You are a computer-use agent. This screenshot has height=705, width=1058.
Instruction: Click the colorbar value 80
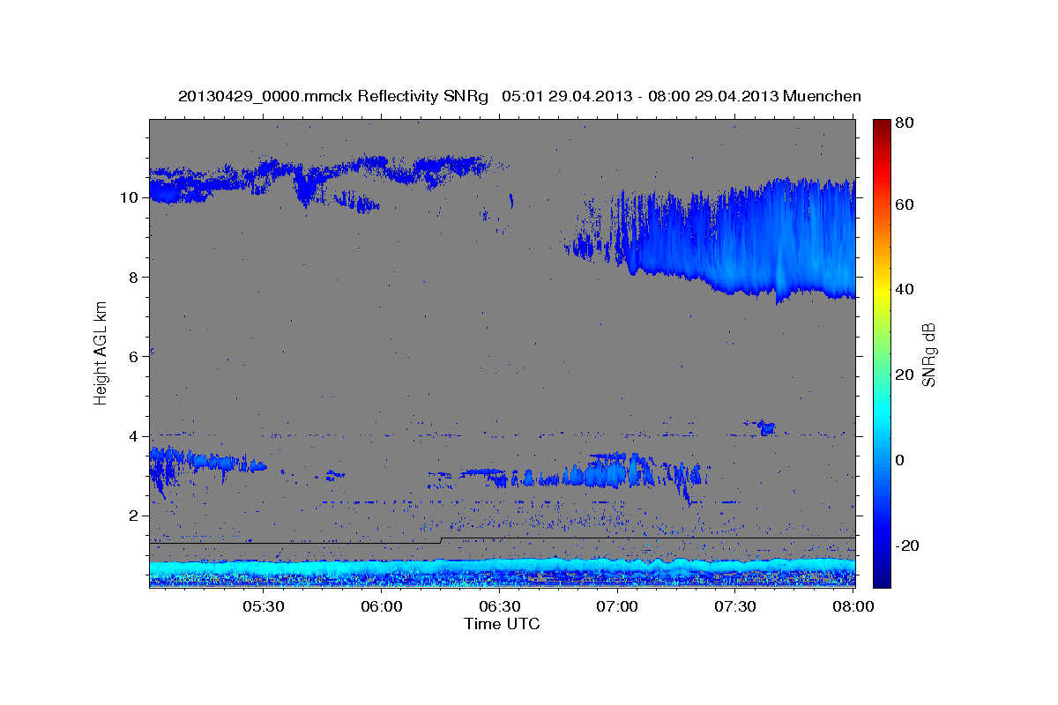coord(905,123)
